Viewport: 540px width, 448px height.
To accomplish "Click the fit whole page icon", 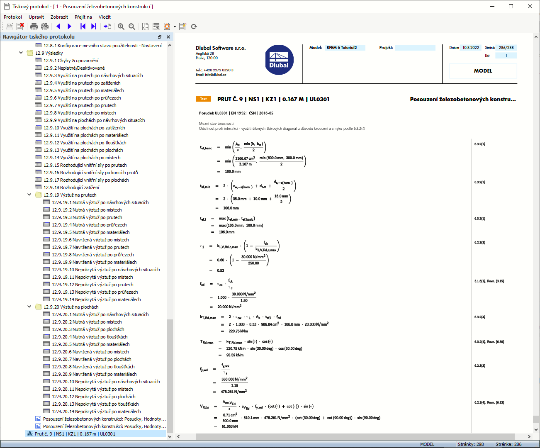I will (145, 27).
